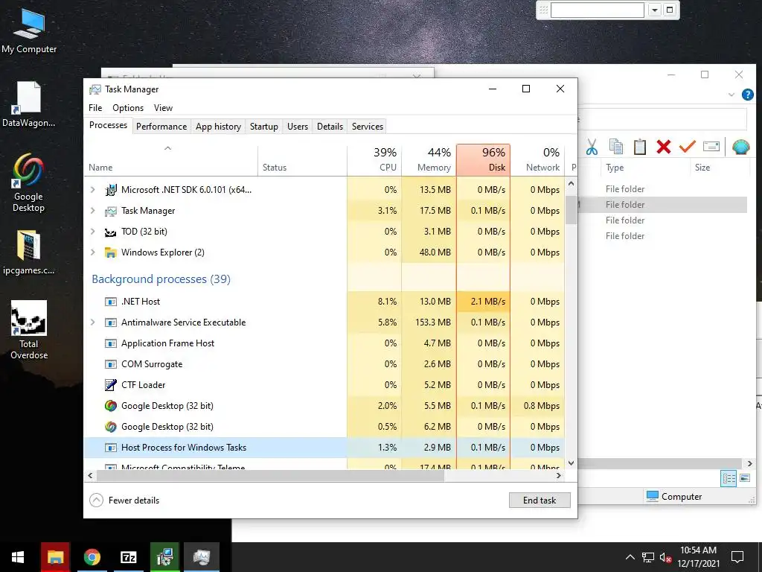Viewport: 762px width, 572px height.
Task: Open the network tray icon
Action: tap(648, 557)
